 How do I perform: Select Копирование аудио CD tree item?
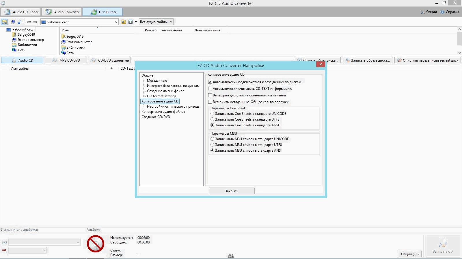(160, 101)
